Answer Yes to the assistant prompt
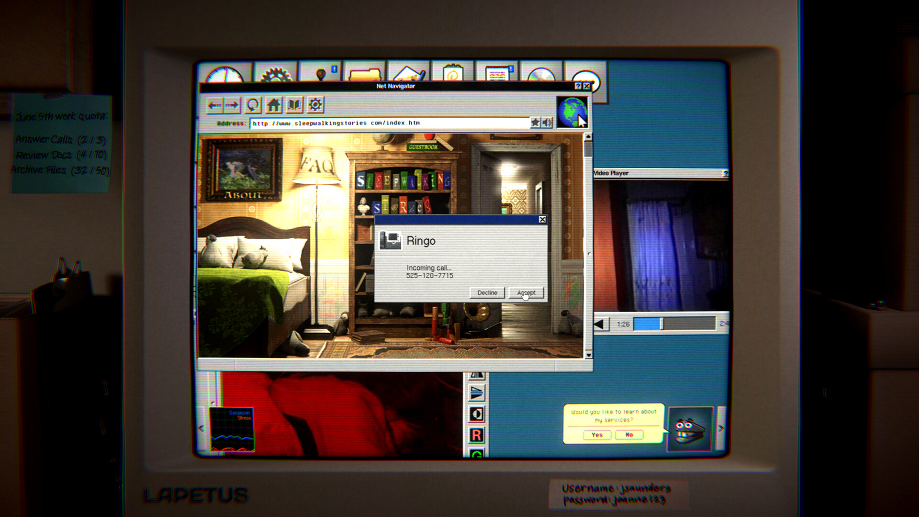The image size is (919, 517). [597, 435]
